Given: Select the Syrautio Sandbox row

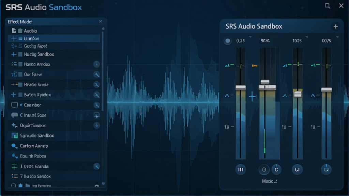Looking at the screenshot, I should [54, 135].
